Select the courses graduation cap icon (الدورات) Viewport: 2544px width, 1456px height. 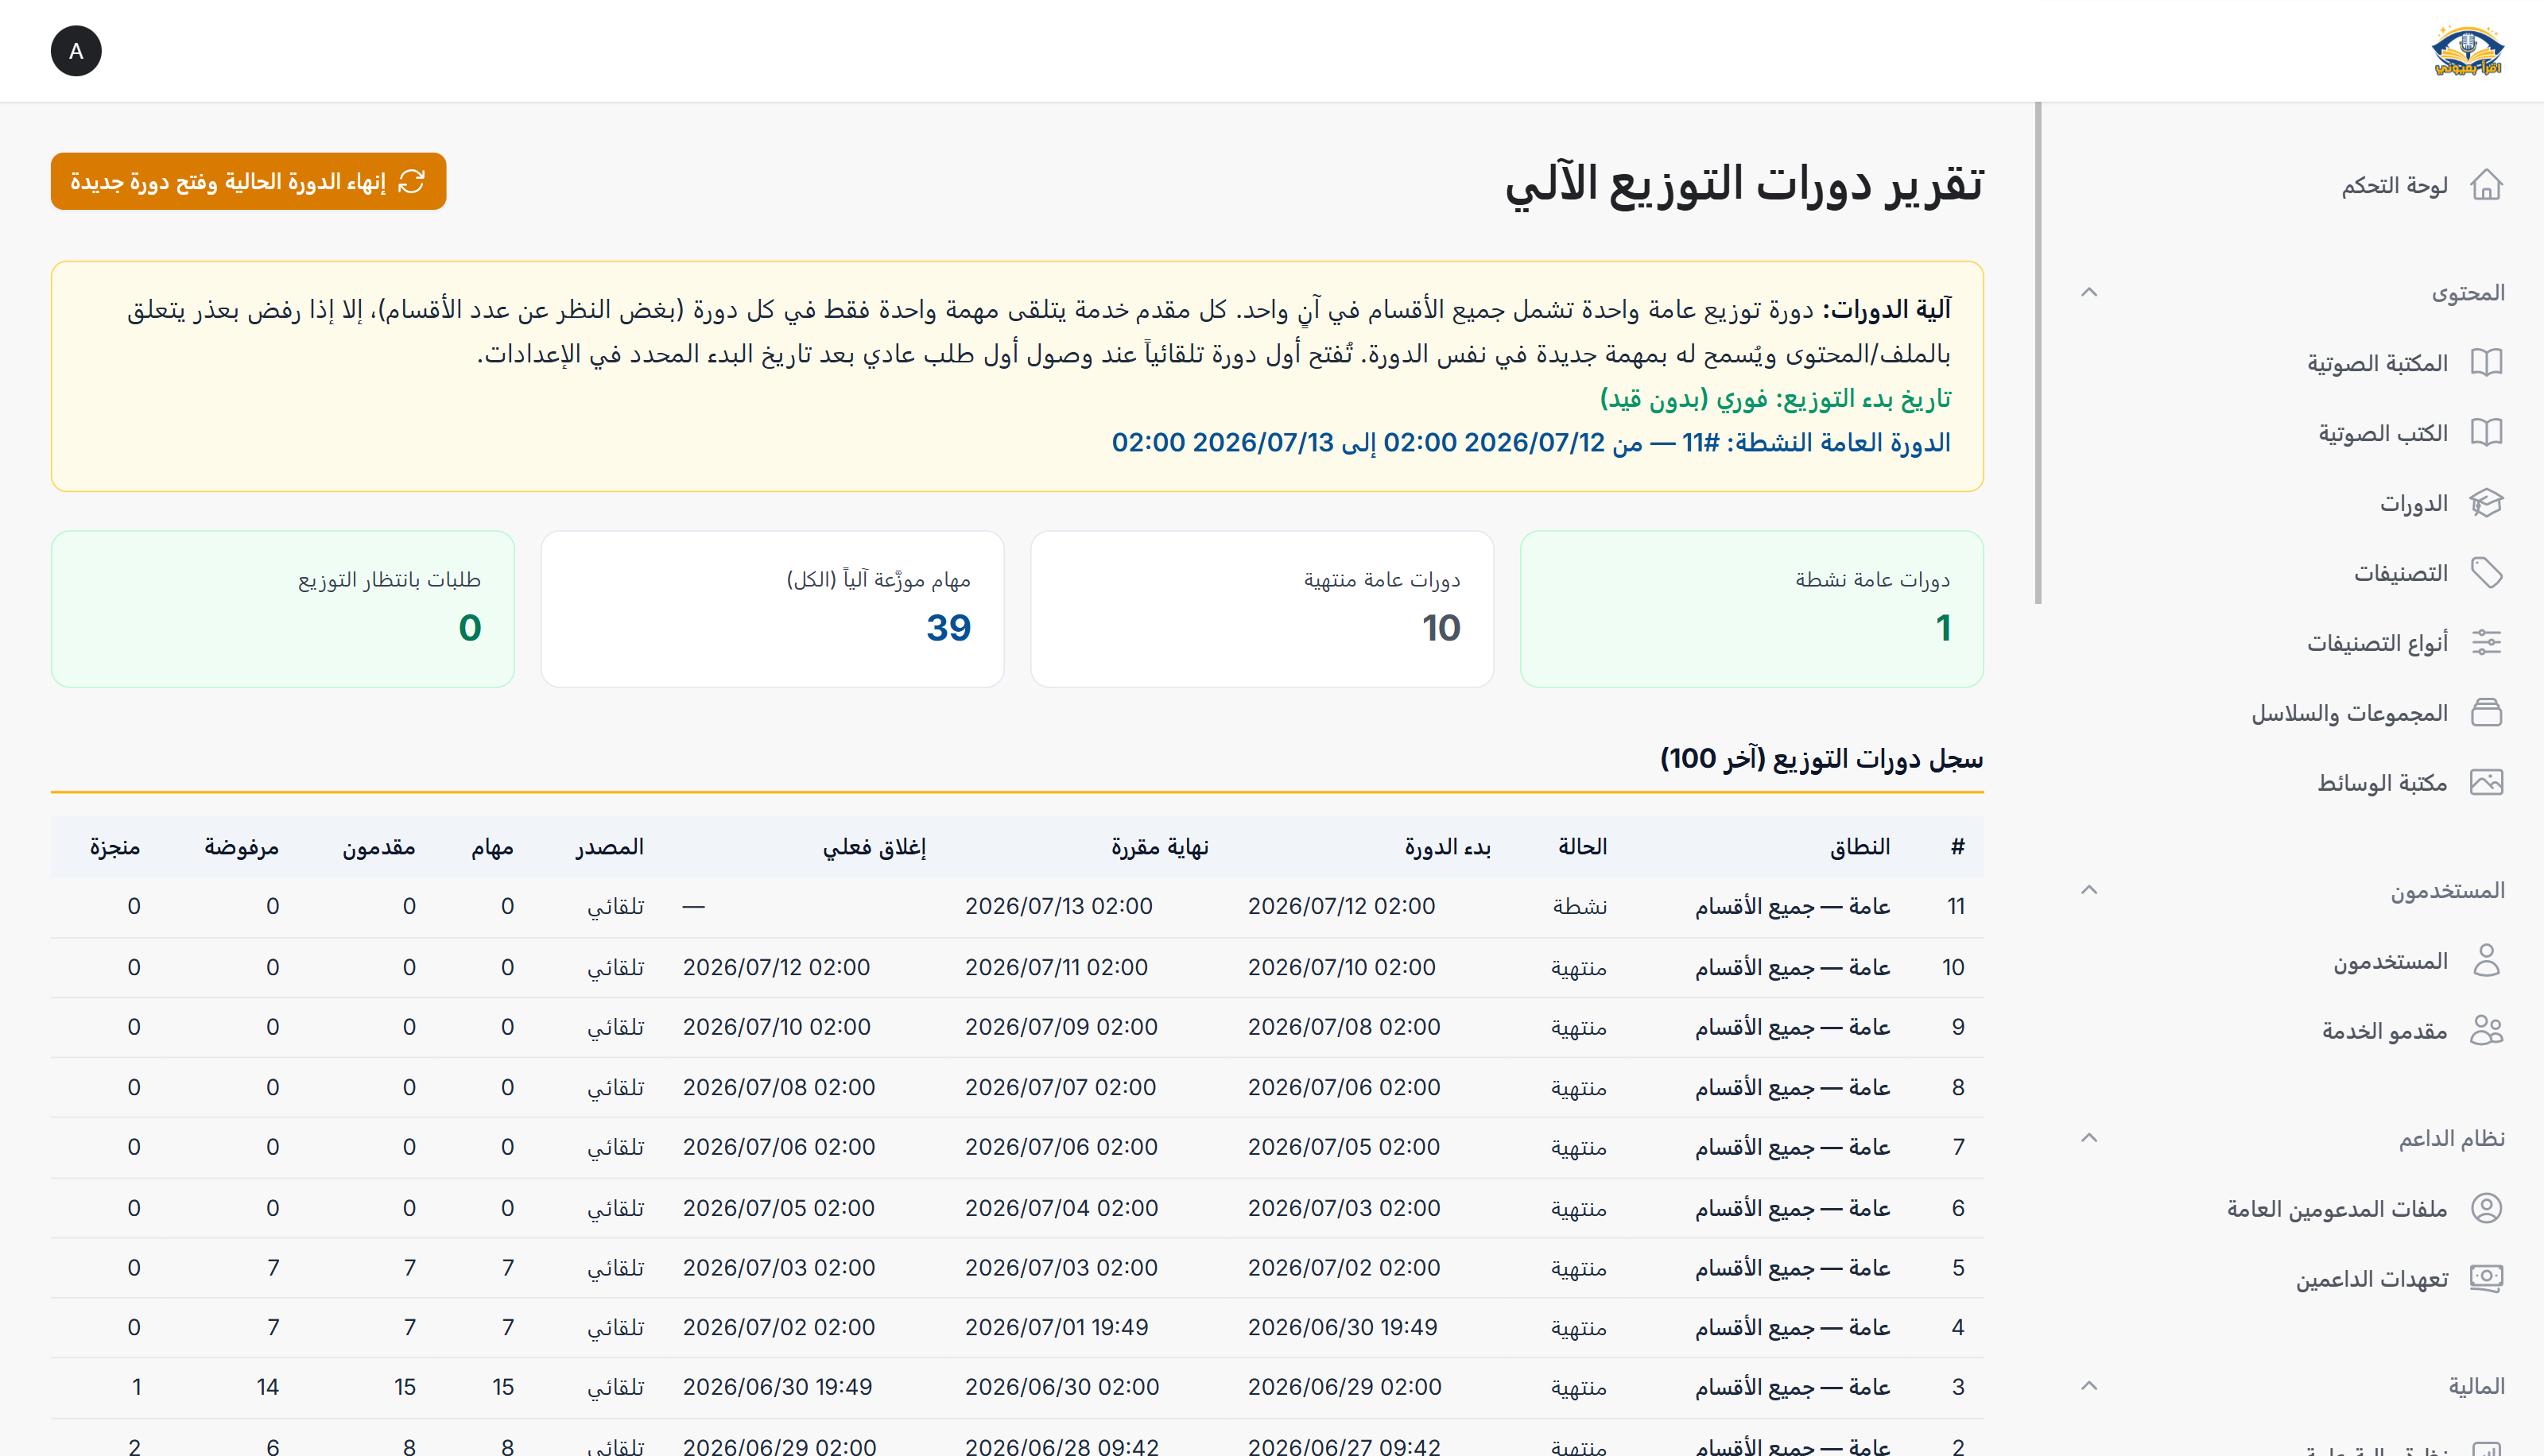(2486, 502)
